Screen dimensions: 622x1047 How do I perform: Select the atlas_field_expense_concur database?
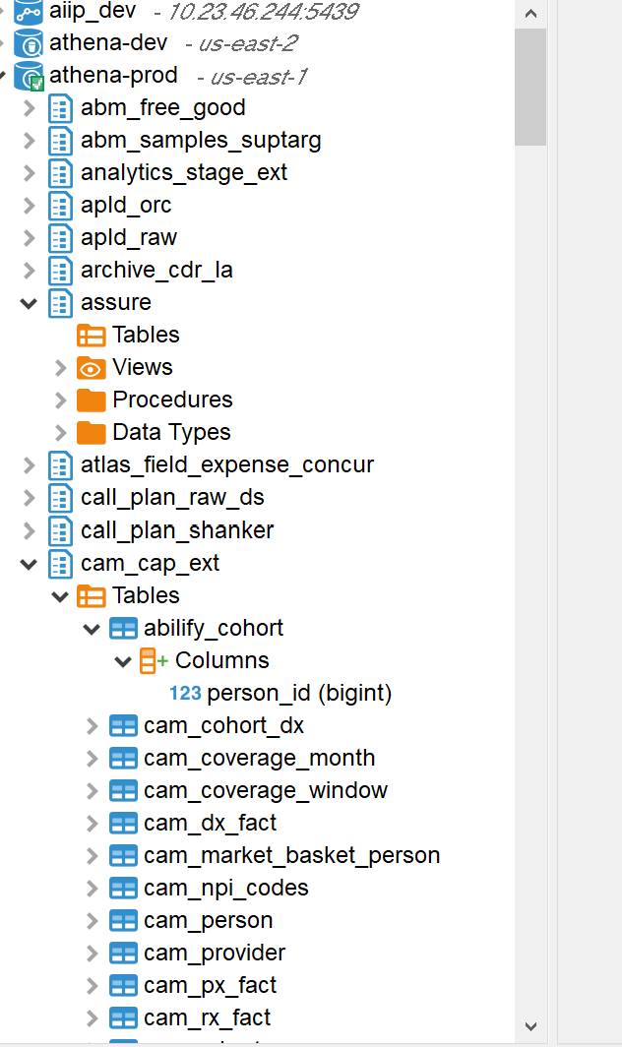pos(225,464)
